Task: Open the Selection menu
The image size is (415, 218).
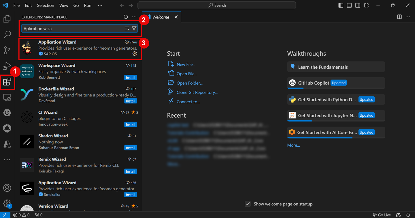Action: (46, 5)
